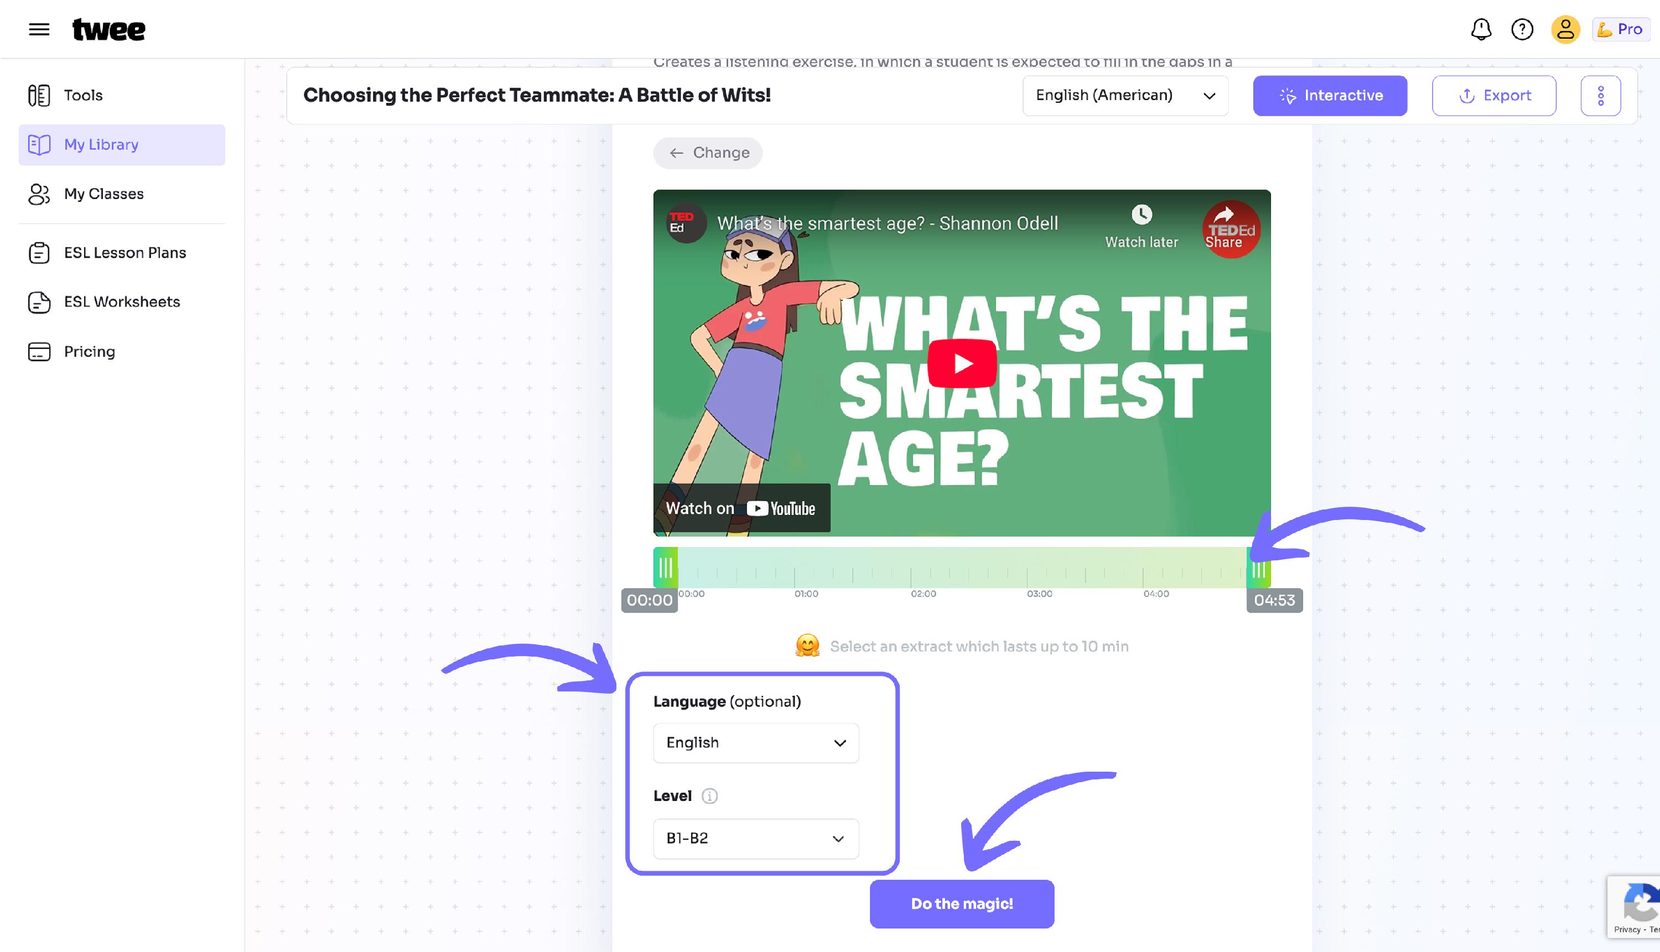Image resolution: width=1660 pixels, height=952 pixels.
Task: Click Do the magic! button
Action: (x=962, y=904)
